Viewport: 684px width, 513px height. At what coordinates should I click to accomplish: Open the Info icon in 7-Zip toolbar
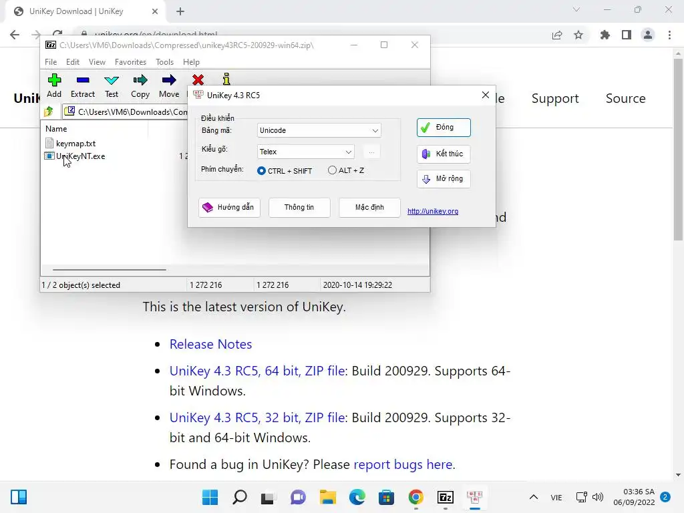click(226, 79)
